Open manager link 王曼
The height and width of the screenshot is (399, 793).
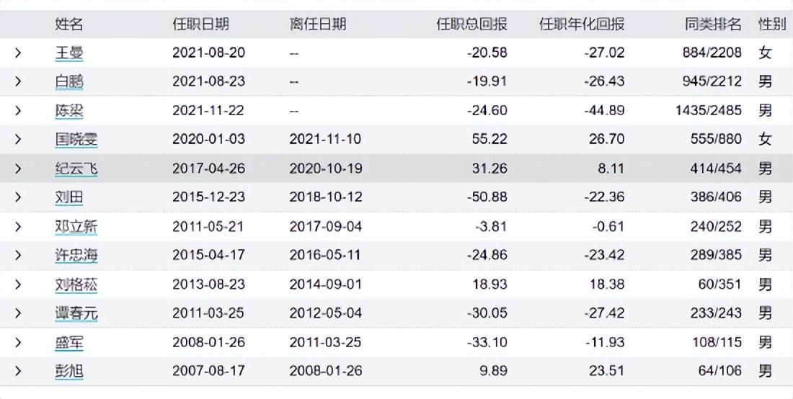coord(69,53)
